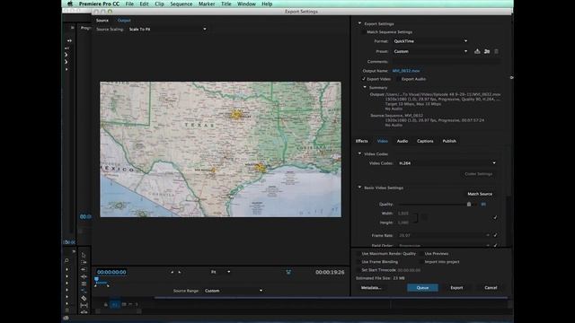Screen dimensions: 575x323
Task: Enable the Import into project checkbox
Action: tap(421, 262)
